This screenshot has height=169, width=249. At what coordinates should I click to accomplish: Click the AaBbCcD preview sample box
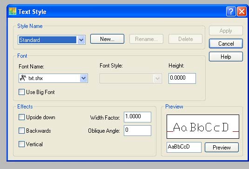click(x=203, y=127)
